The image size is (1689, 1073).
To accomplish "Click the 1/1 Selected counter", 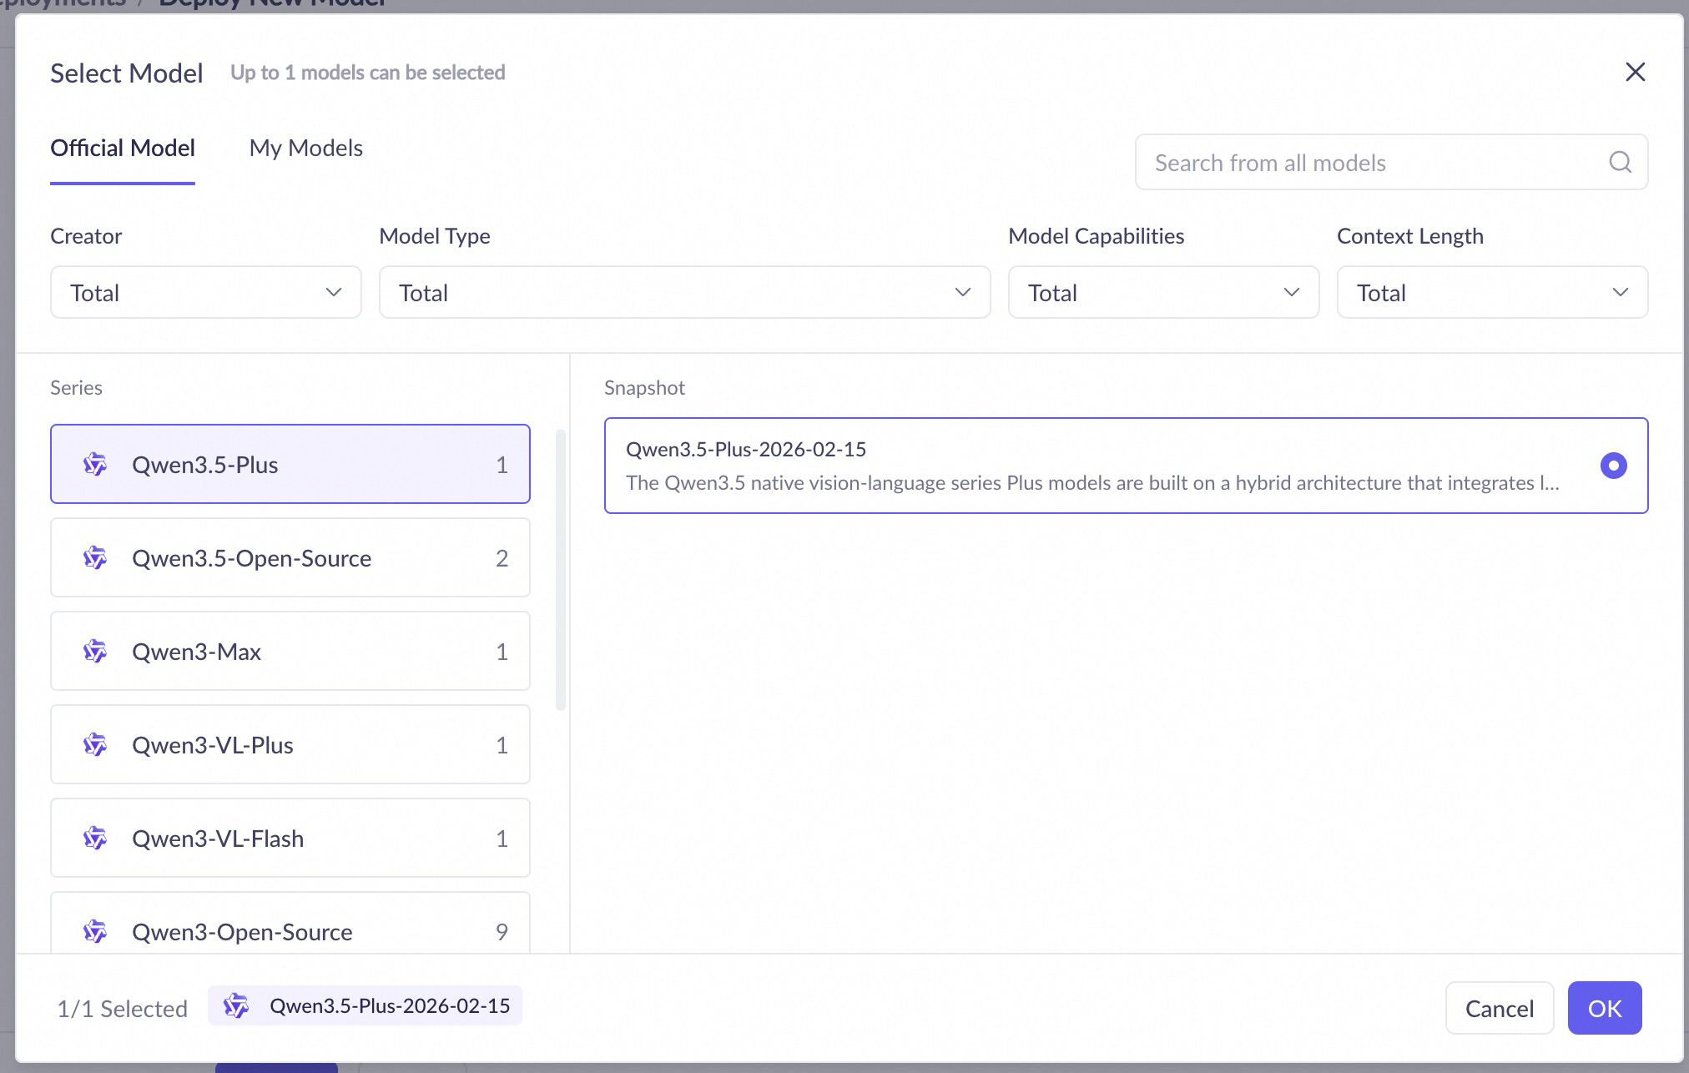I will pos(122,1009).
